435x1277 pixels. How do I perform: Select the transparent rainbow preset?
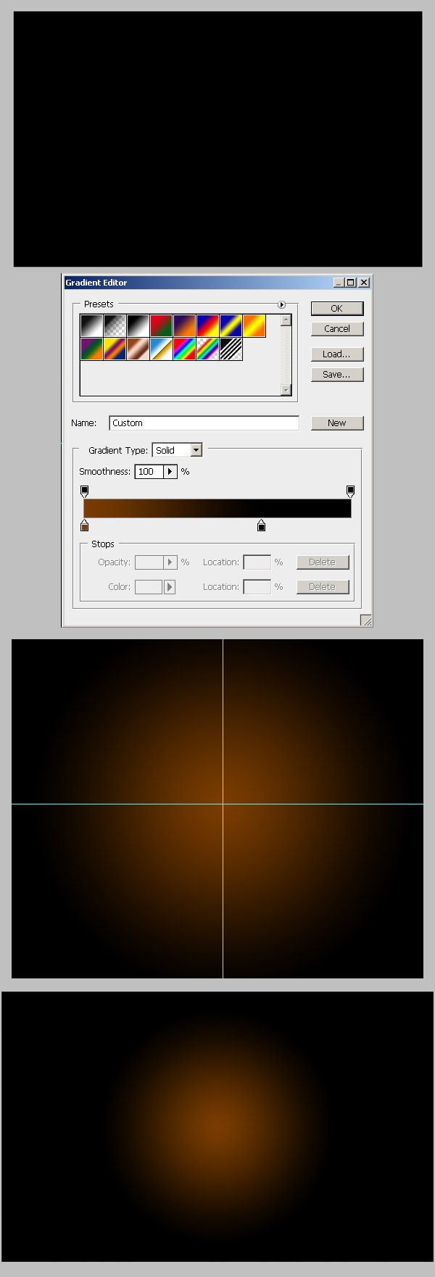pos(208,349)
